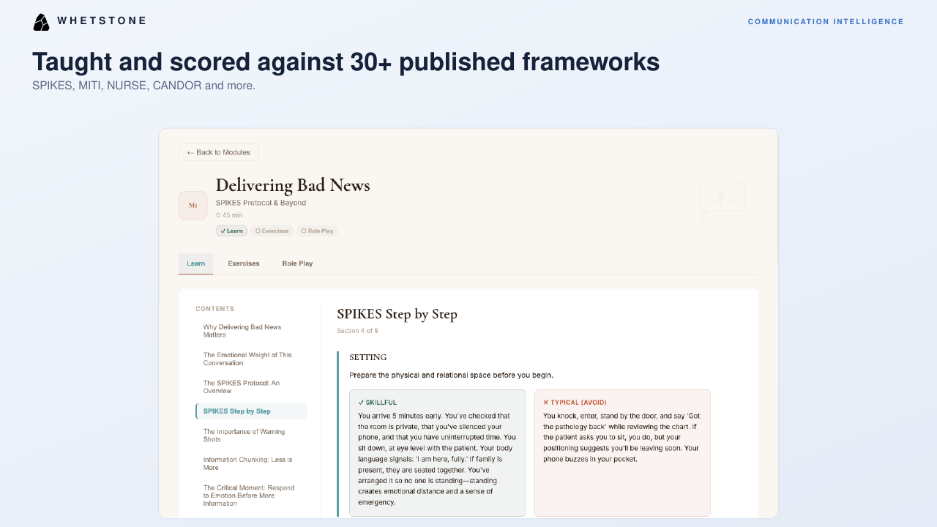
Task: Click the Skillful example card
Action: 438,453
